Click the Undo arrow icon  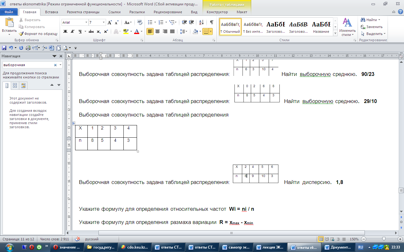[11, 48]
